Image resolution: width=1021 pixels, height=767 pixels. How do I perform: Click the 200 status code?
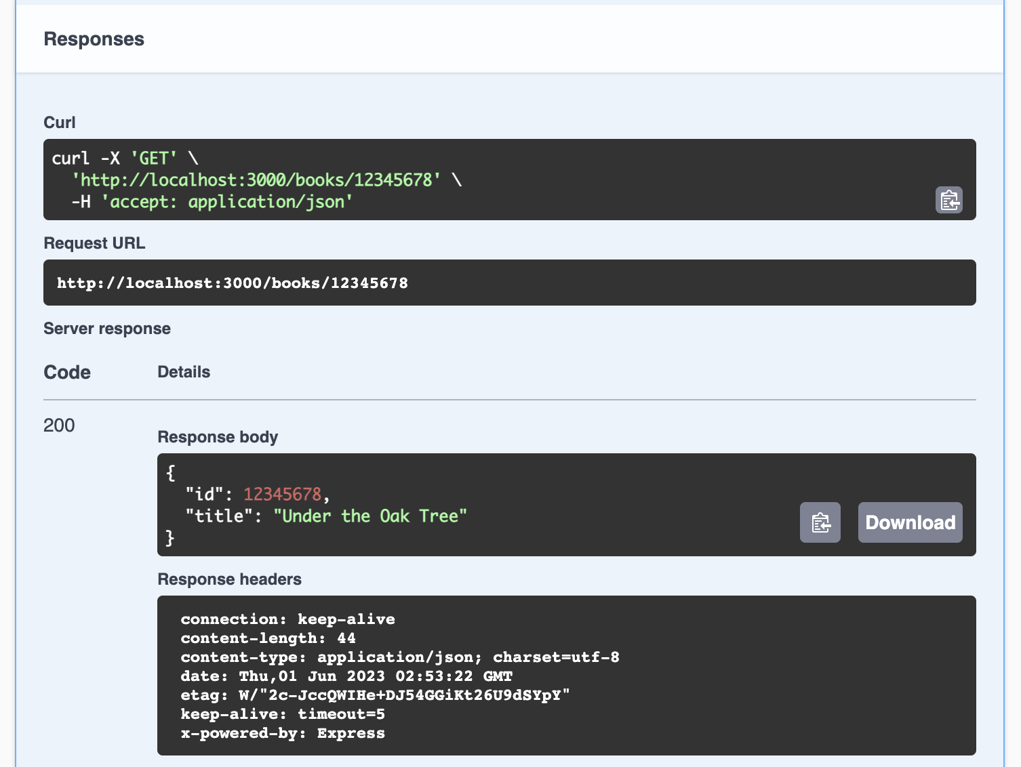point(59,426)
